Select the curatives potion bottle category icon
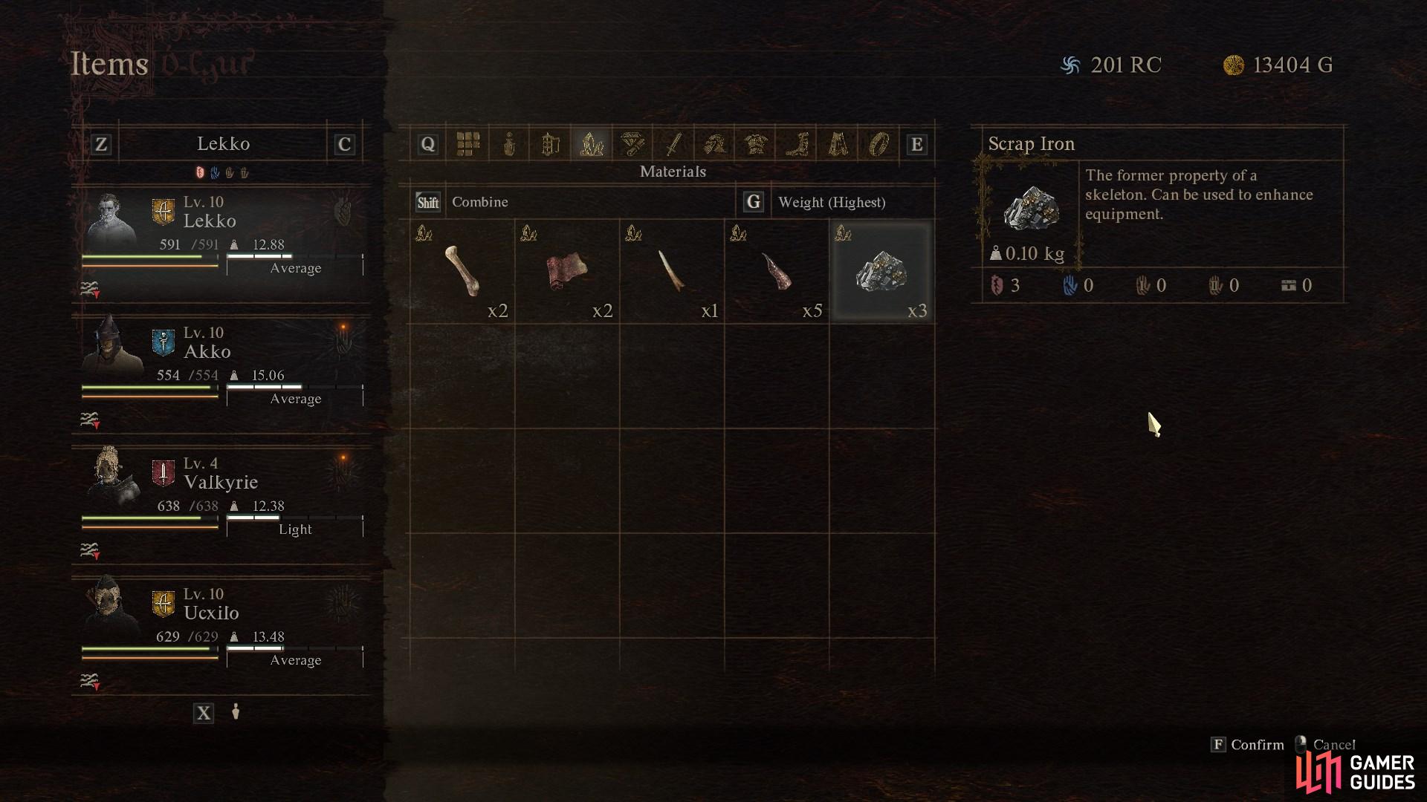Viewport: 1427px width, 802px height. click(509, 144)
